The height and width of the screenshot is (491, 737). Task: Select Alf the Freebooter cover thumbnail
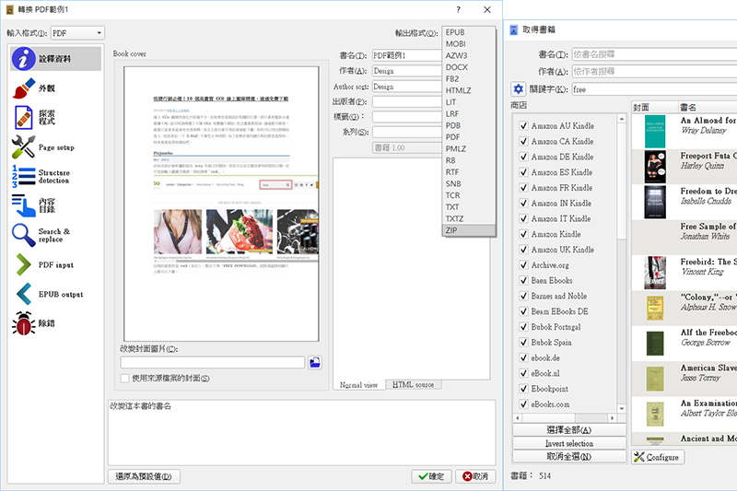pos(655,343)
